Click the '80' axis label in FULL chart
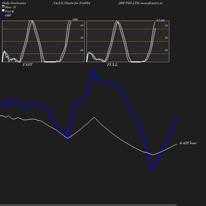The image size is (206, 206). pyautogui.click(x=166, y=26)
